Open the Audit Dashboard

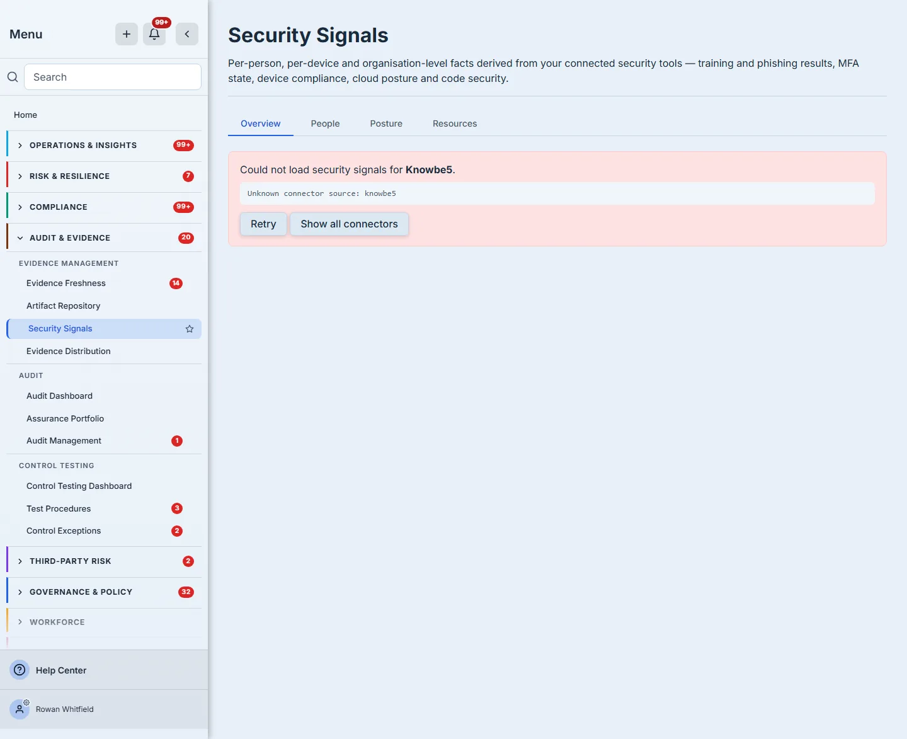tap(104, 396)
